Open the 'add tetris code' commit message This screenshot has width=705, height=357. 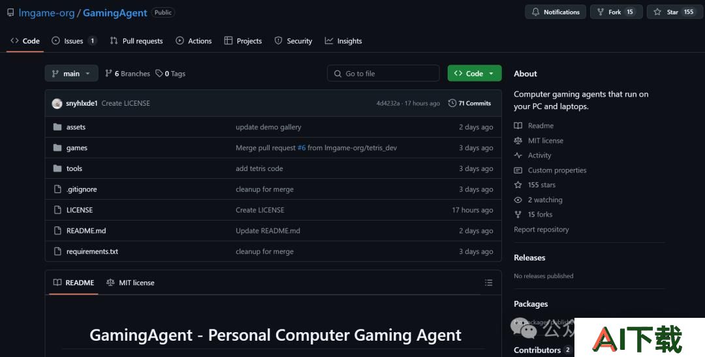point(259,168)
